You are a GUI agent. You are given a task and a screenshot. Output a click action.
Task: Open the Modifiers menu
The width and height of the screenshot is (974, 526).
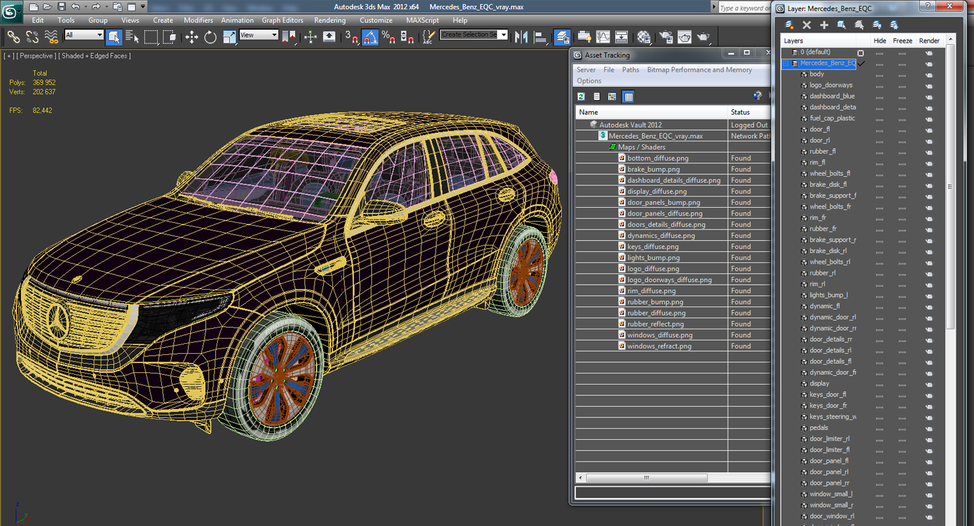pos(198,20)
